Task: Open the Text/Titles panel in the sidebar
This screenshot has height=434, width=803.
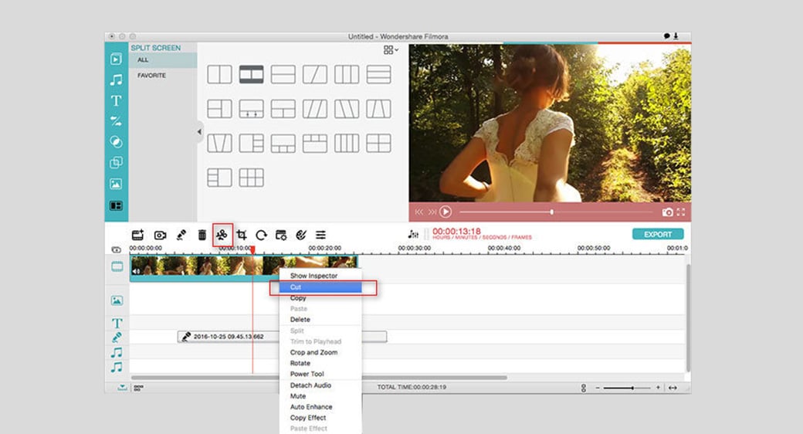Action: pyautogui.click(x=116, y=100)
